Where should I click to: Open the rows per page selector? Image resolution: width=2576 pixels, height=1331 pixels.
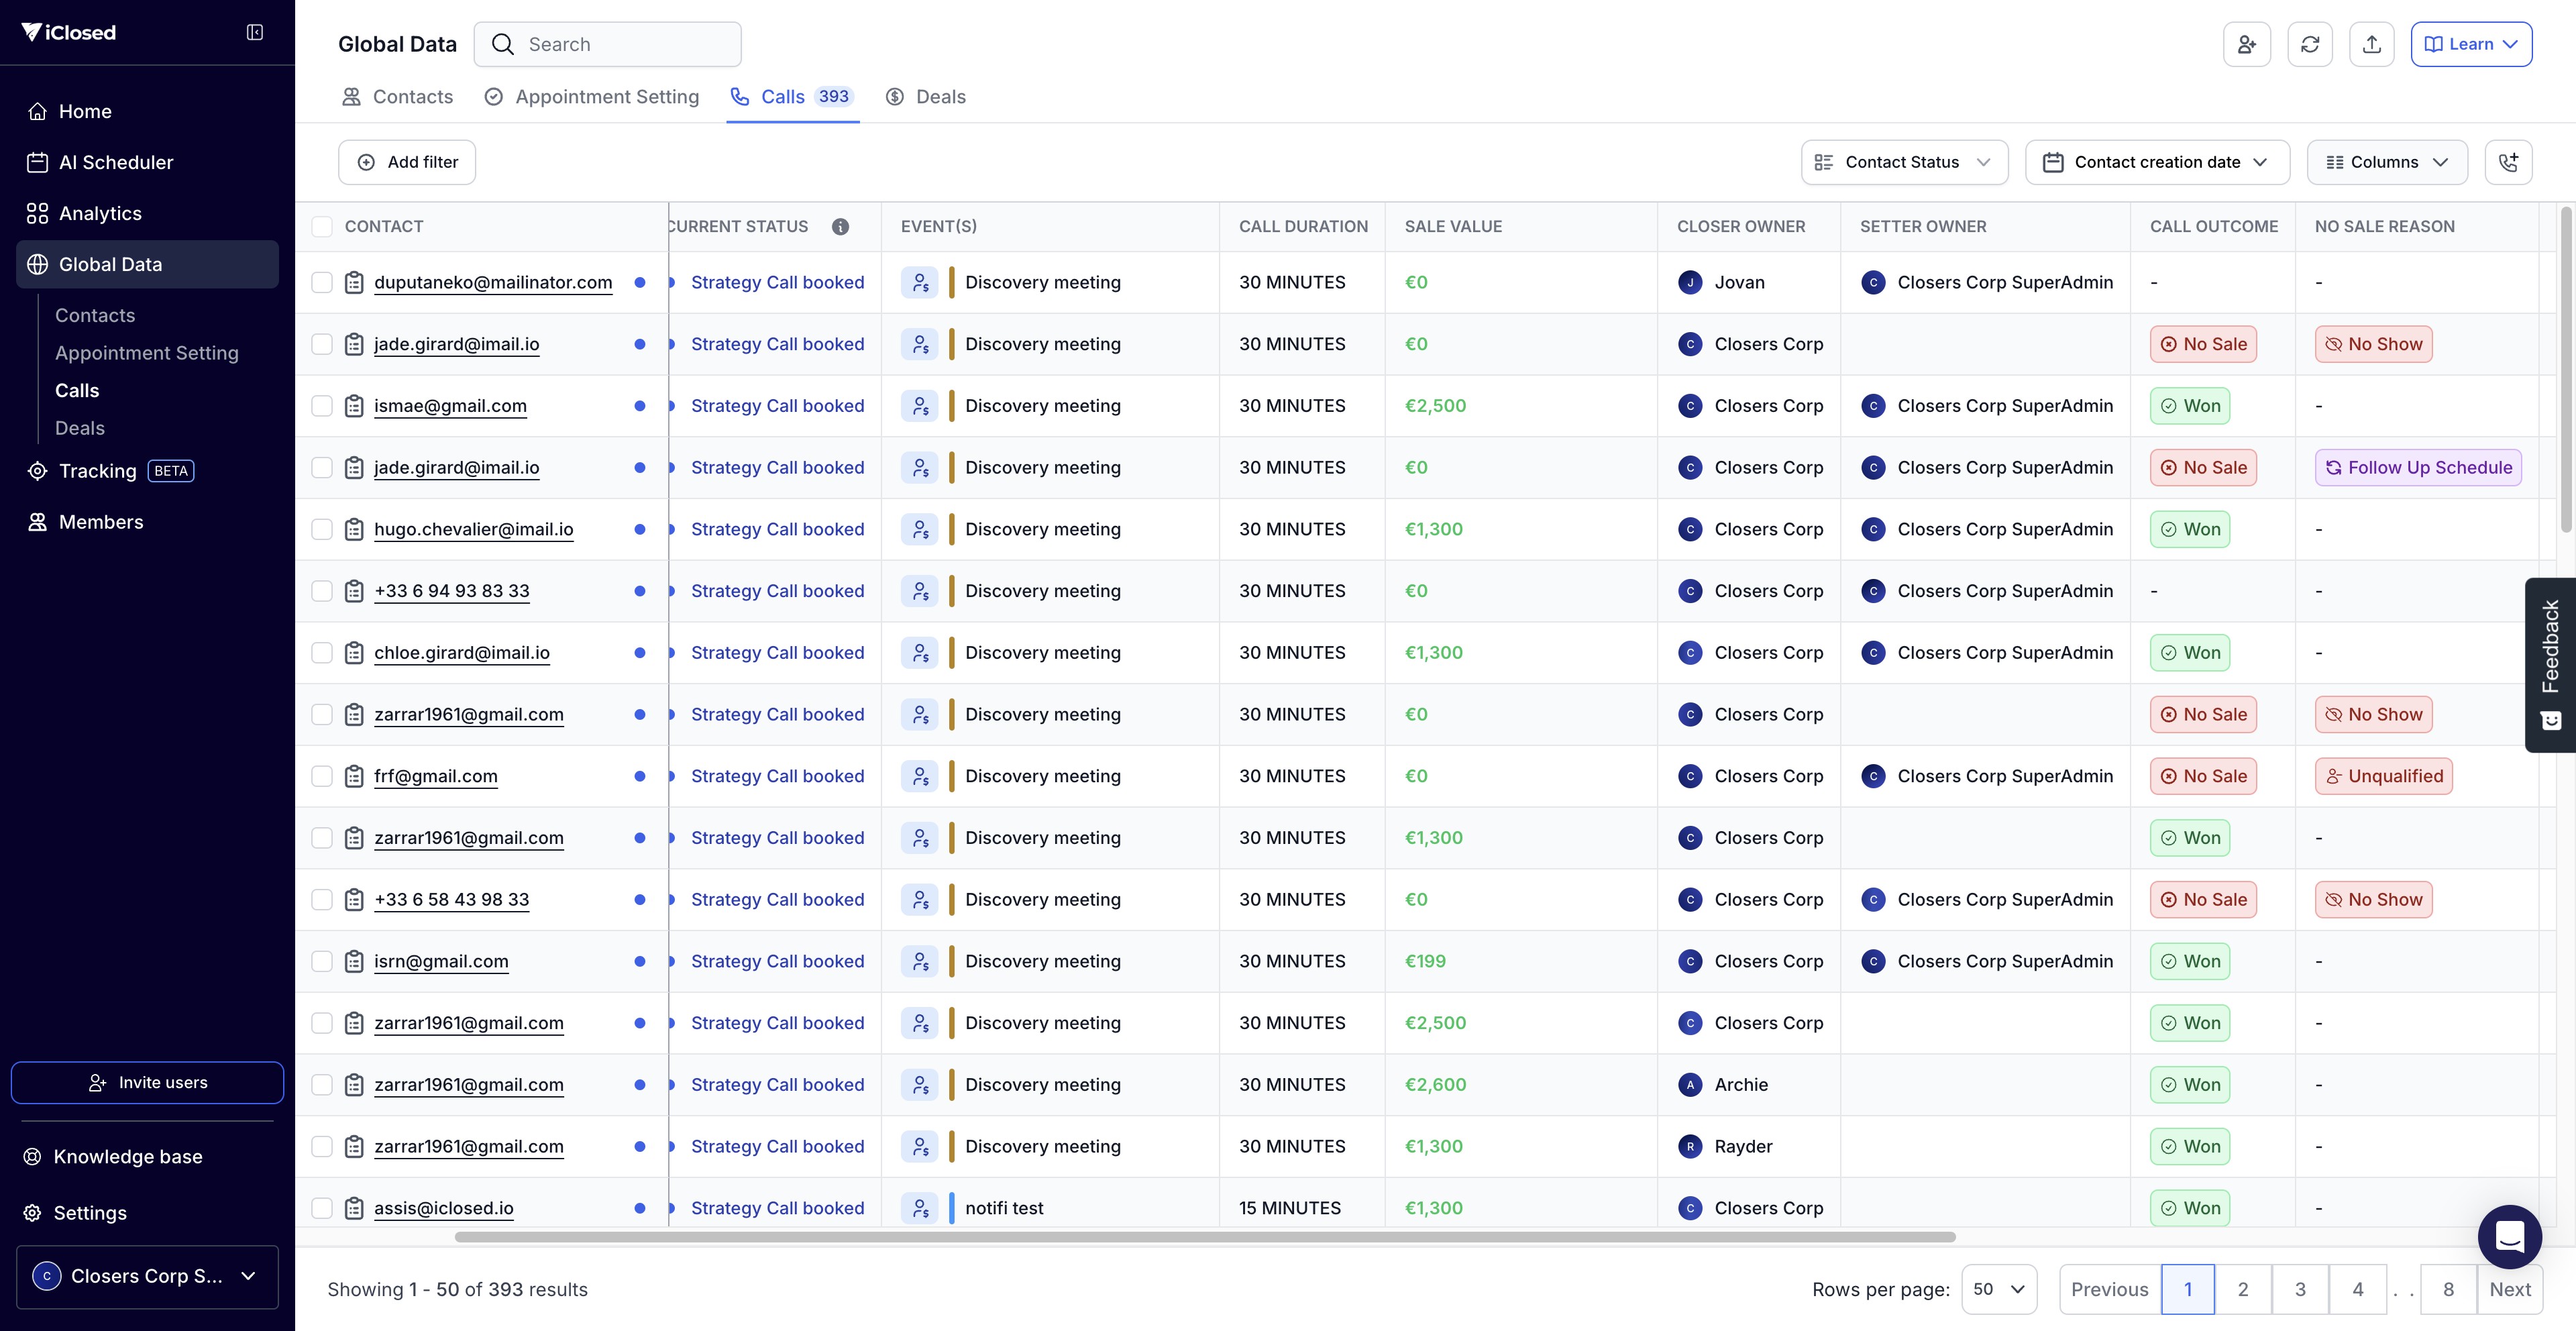coord(1998,1289)
